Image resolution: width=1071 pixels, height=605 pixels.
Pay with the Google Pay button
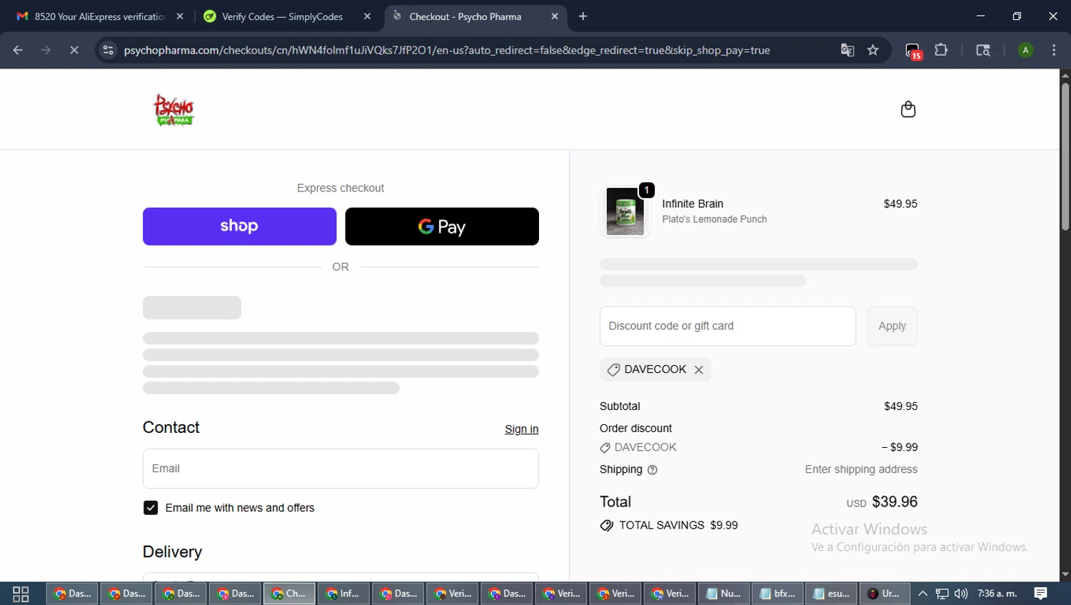tap(442, 226)
